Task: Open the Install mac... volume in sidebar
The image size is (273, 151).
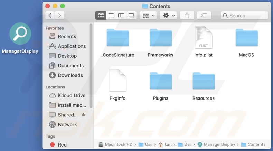Action: click(x=67, y=105)
